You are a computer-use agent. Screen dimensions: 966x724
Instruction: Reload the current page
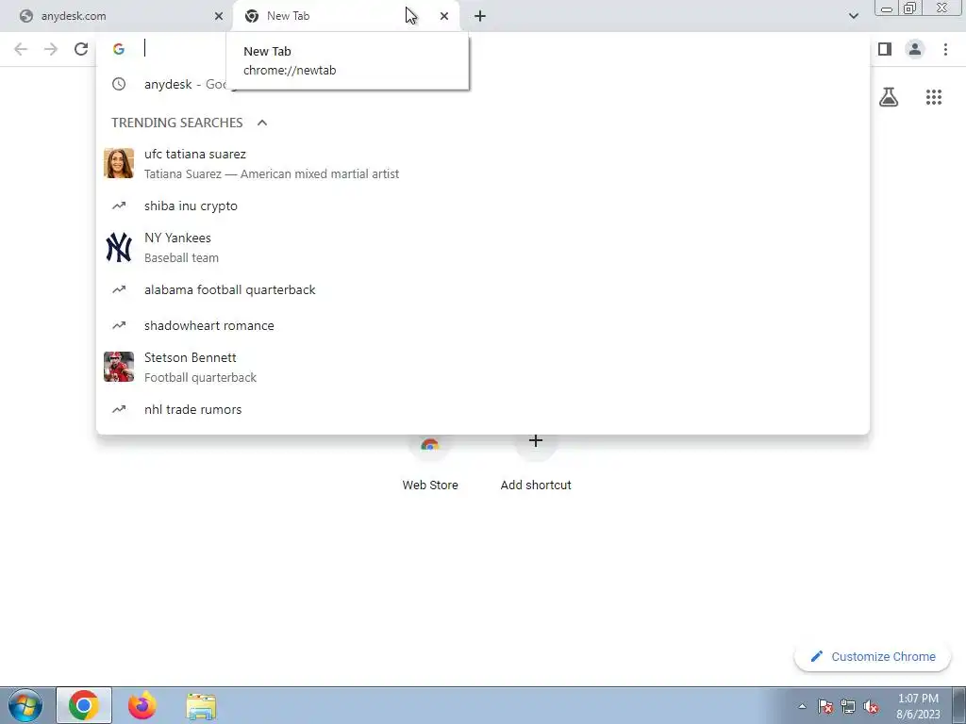point(81,49)
